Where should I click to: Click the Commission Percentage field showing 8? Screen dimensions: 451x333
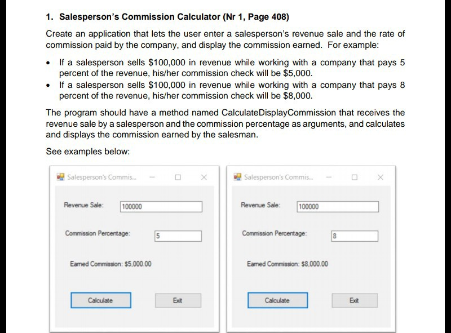pos(354,236)
